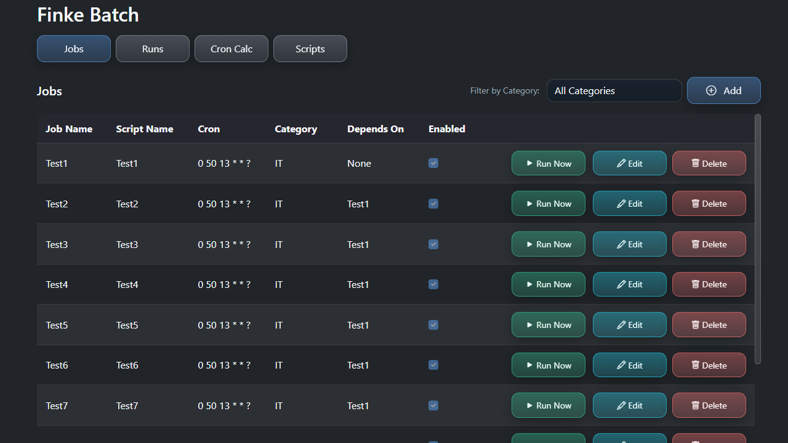Switch to the Scripts tab
The image size is (788, 443).
310,48
